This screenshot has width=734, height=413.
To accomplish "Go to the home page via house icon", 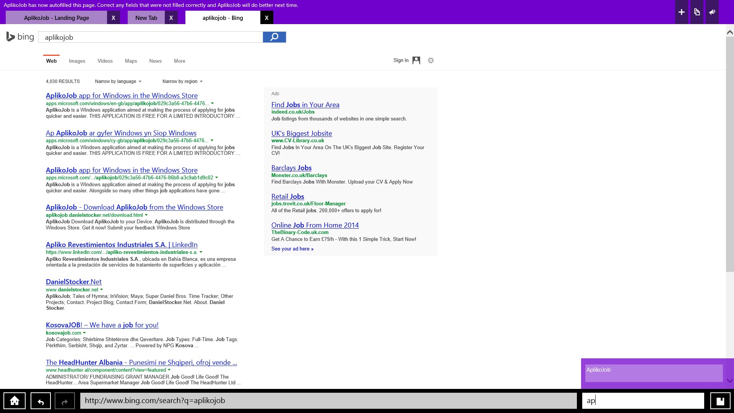I will pos(15,401).
